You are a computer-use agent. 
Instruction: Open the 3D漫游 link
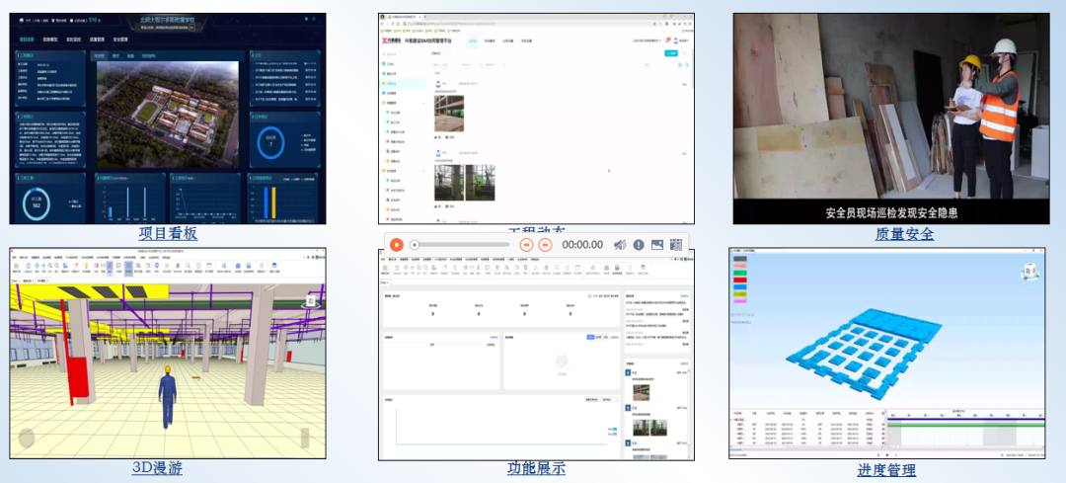157,468
